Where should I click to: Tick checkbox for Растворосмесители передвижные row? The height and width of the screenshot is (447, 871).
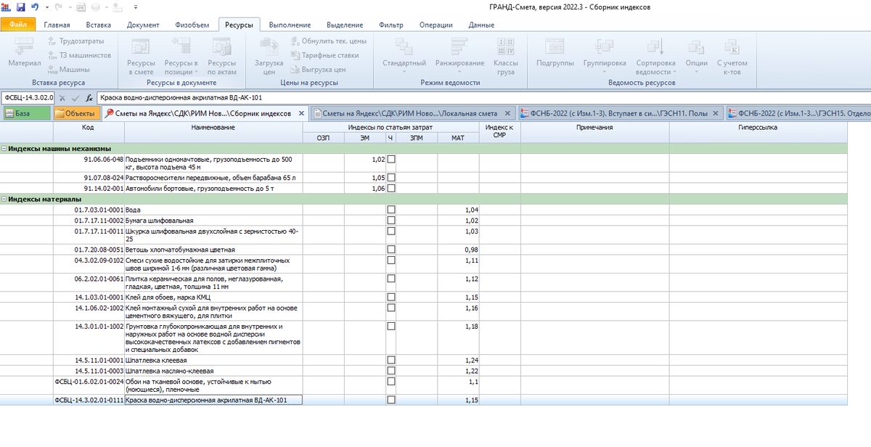(391, 177)
